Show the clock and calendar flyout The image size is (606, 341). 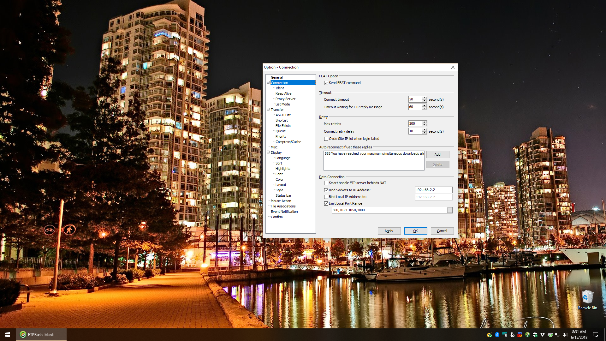(579, 335)
